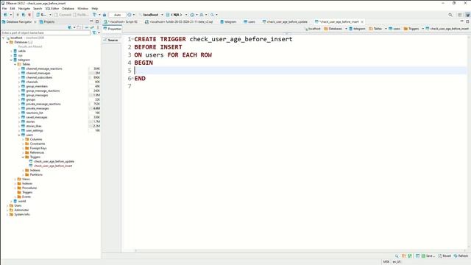Switch to the telegram editor tab

point(228,21)
